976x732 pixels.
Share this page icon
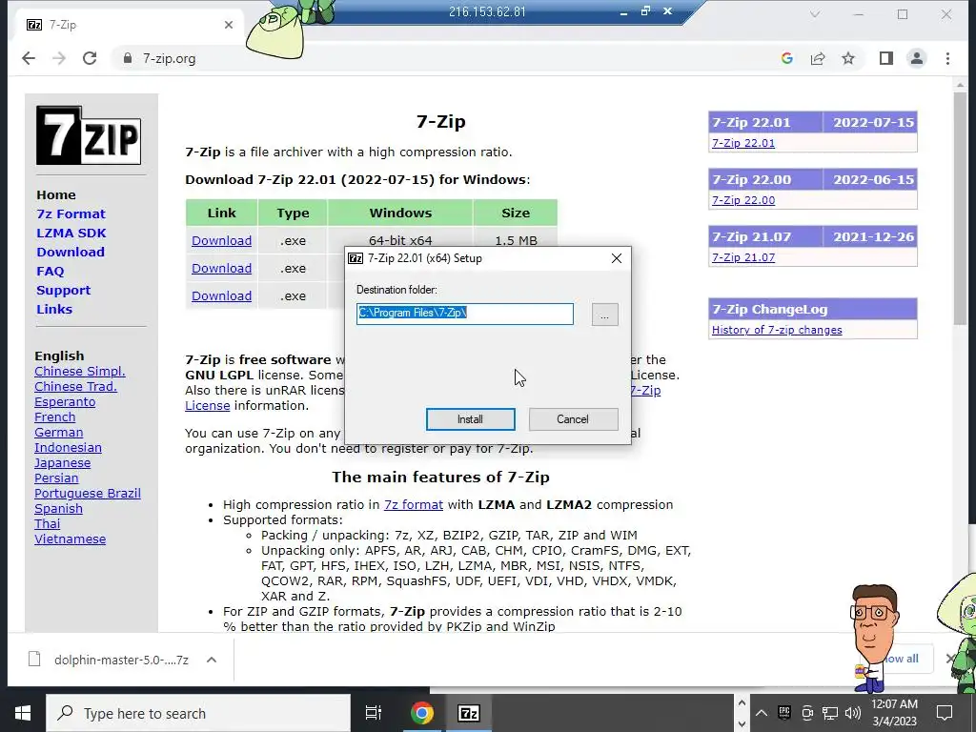tap(817, 58)
